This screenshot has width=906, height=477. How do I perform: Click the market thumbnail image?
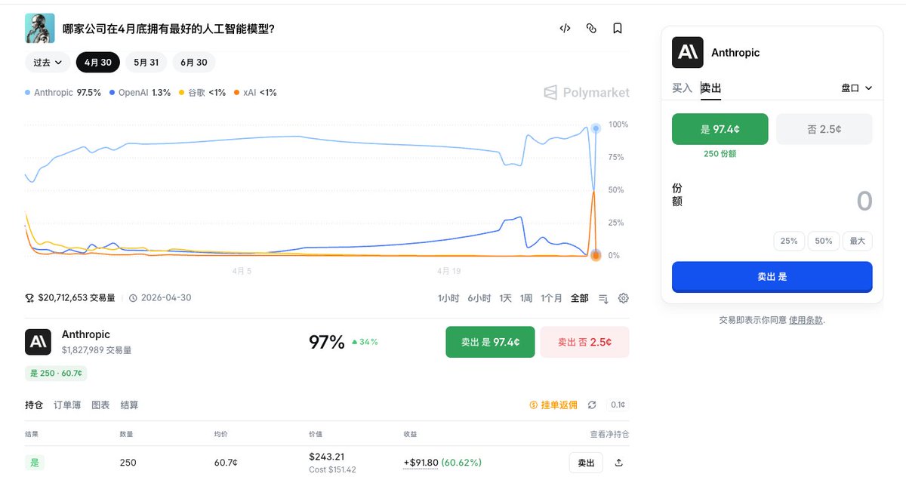tap(39, 29)
